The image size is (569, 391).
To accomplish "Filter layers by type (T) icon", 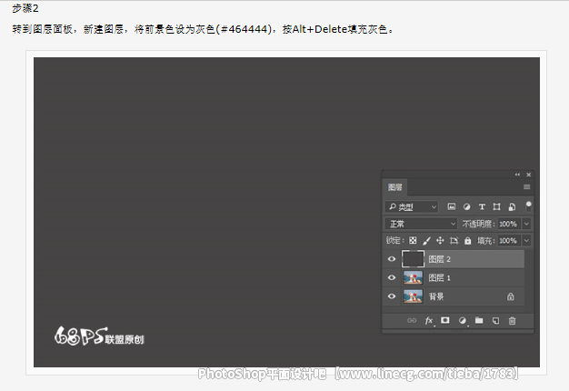I will 482,207.
